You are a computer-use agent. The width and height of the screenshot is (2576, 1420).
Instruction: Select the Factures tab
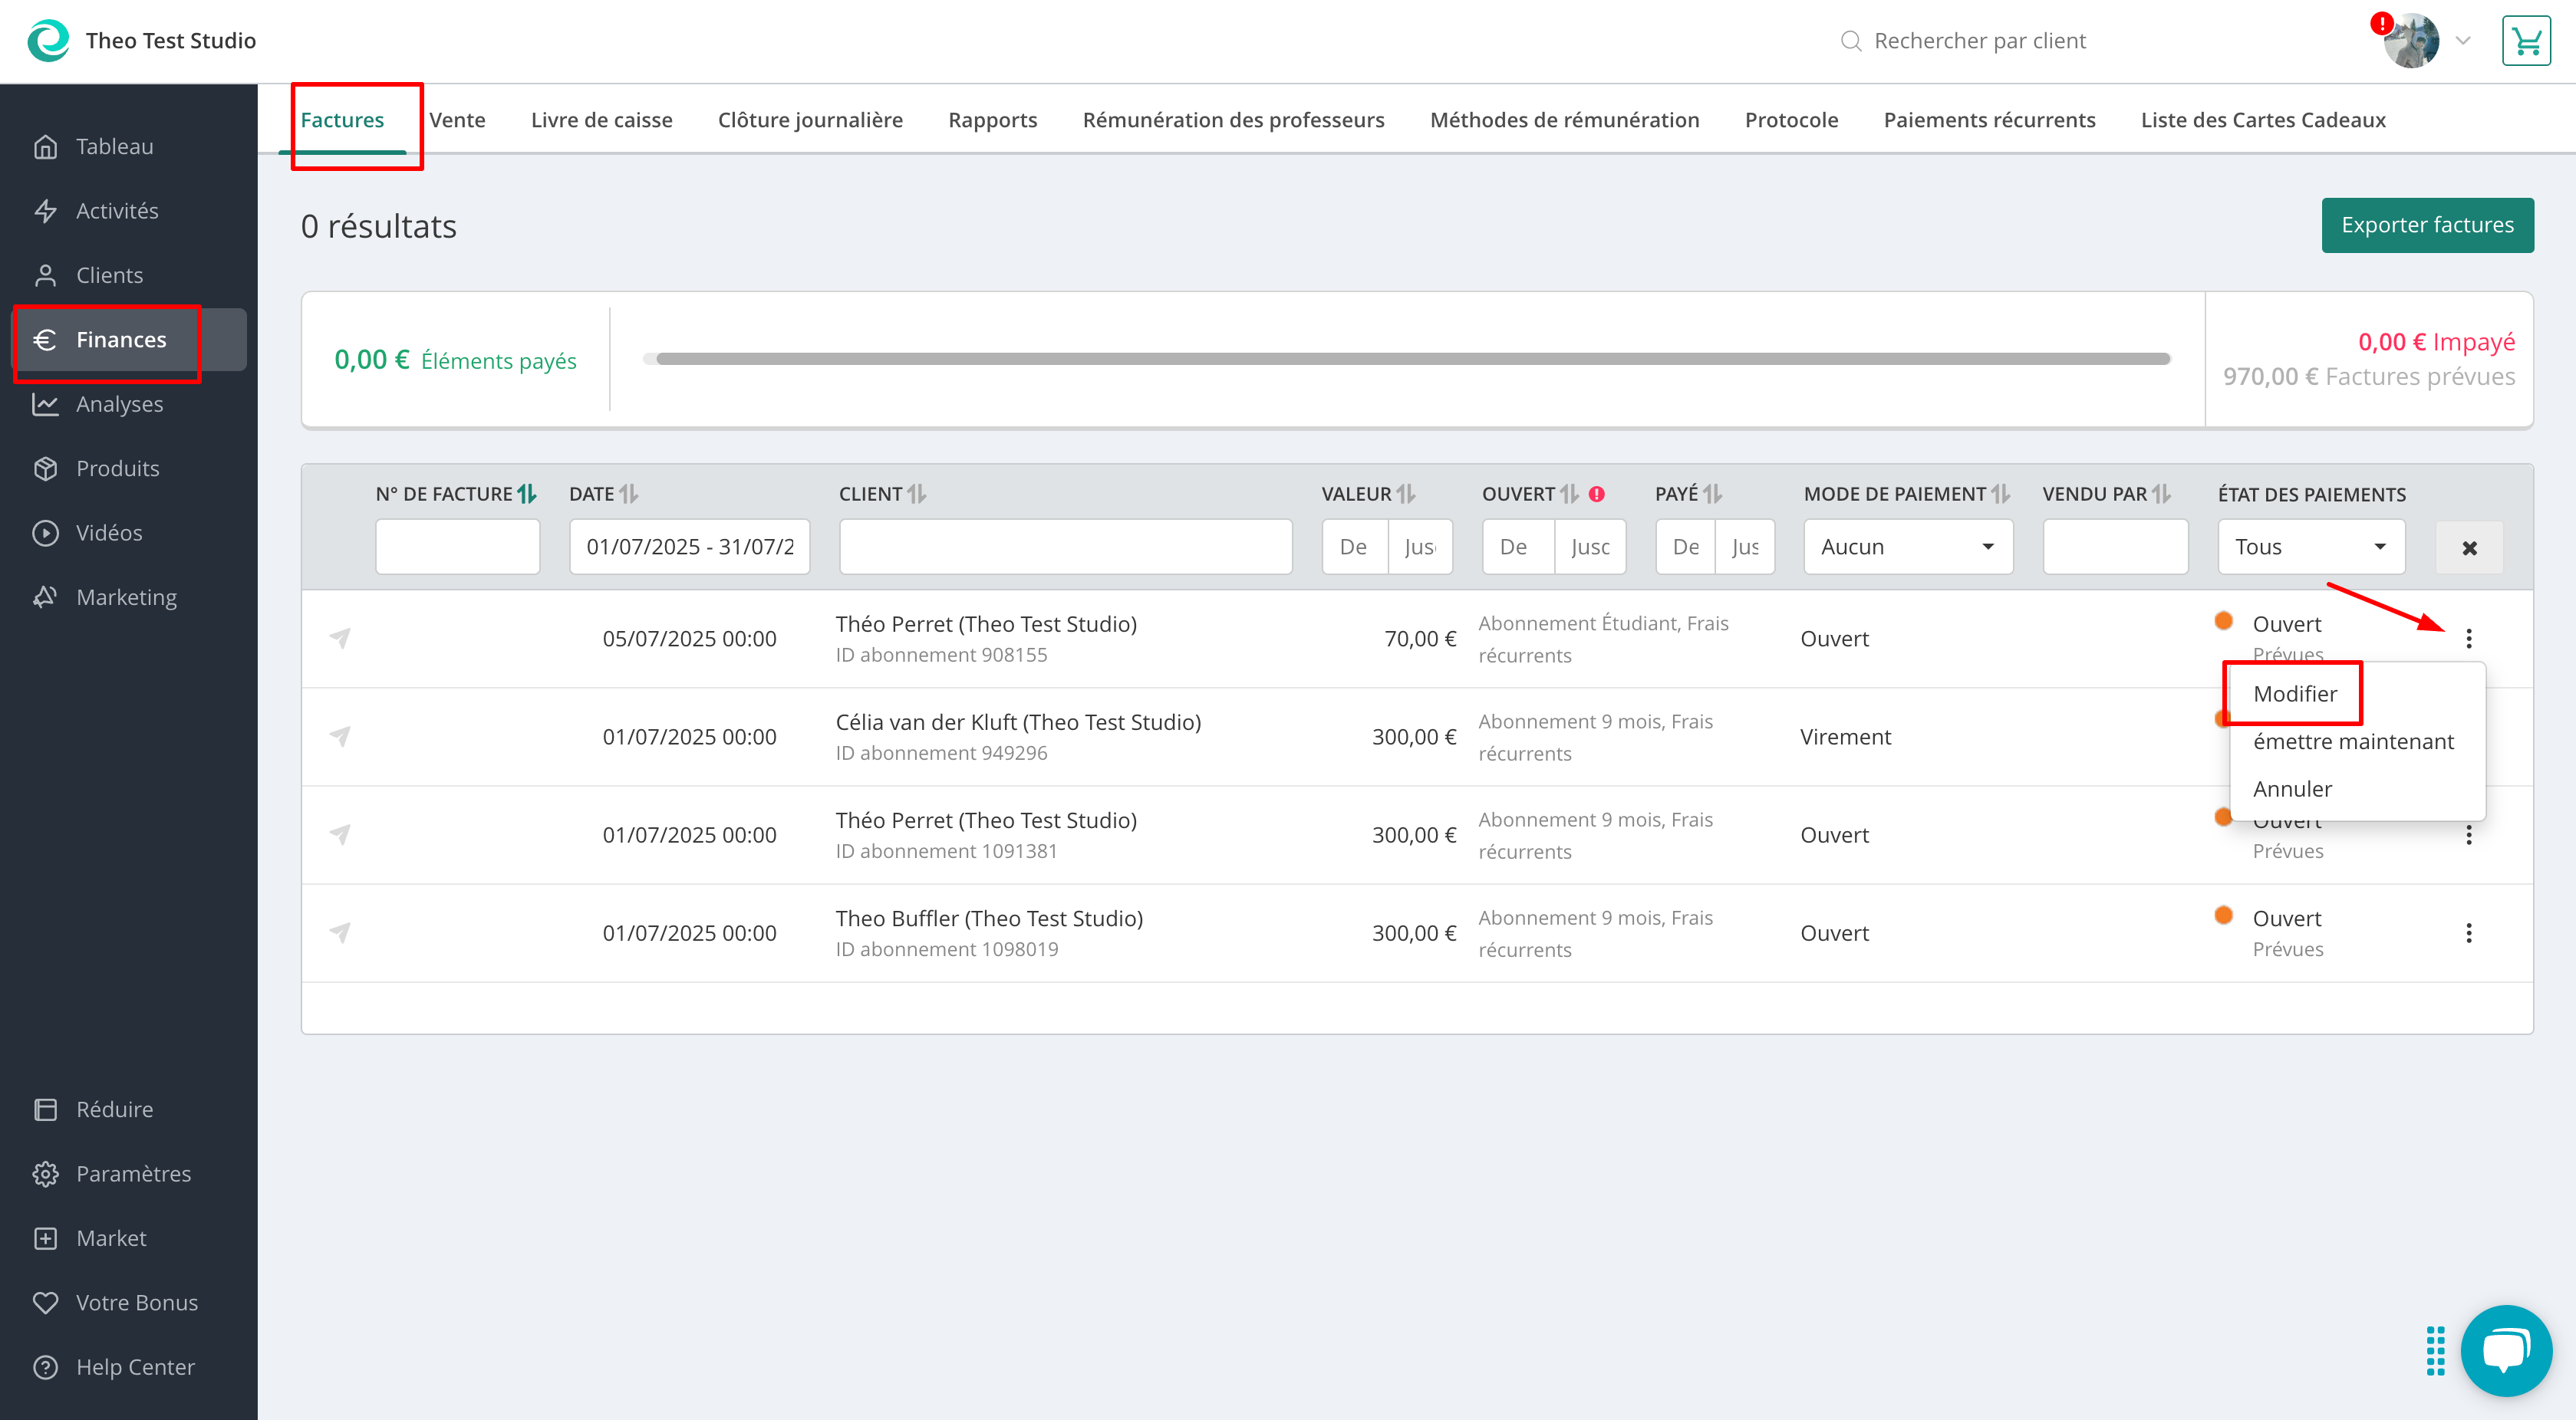342,120
